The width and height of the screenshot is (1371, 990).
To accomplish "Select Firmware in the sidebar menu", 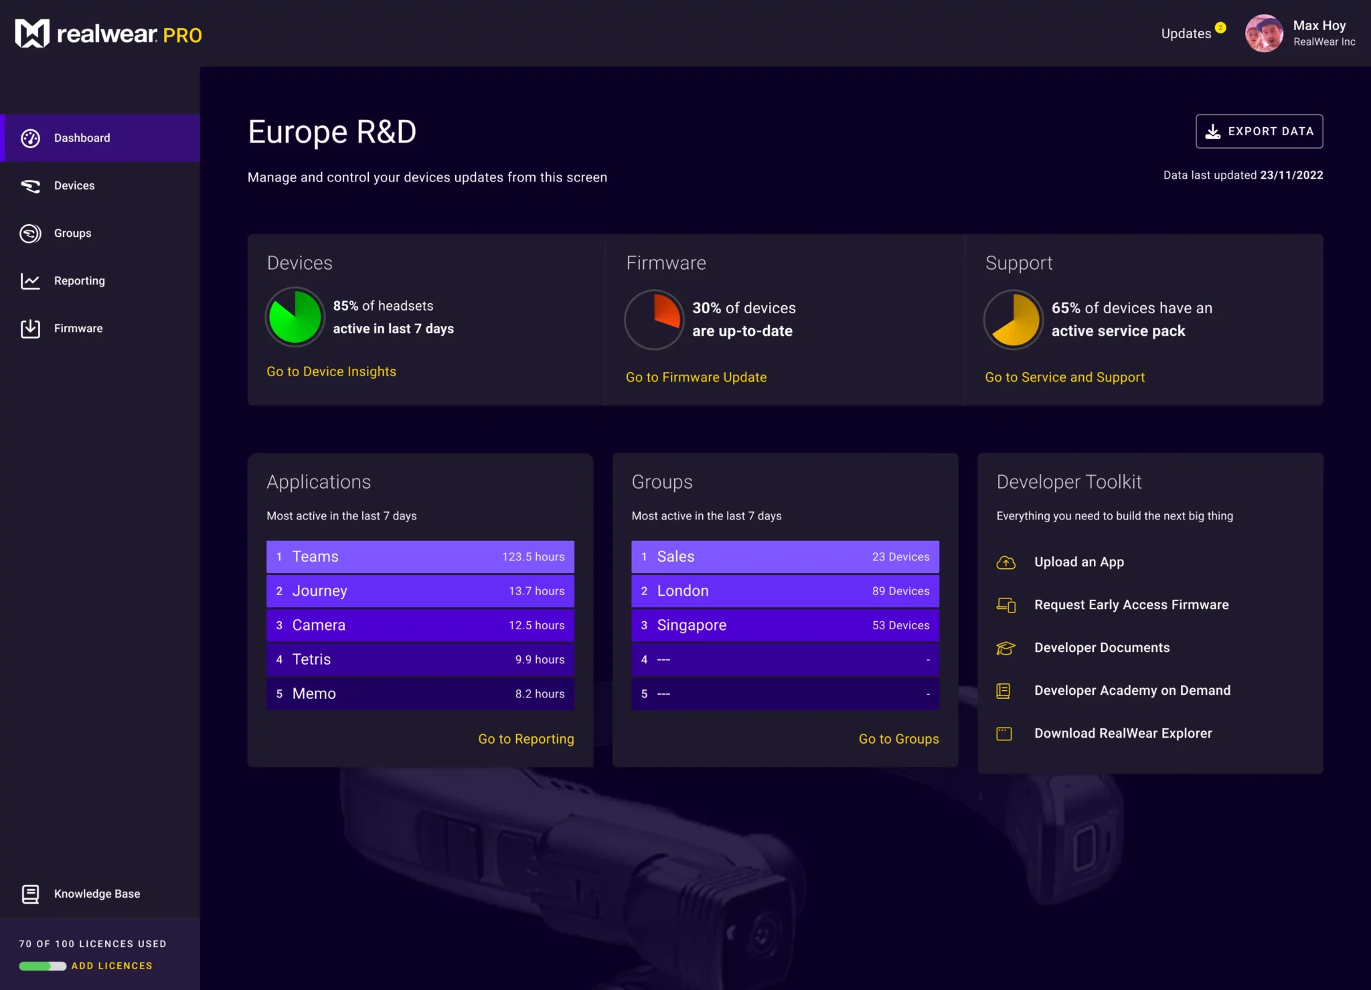I will click(x=100, y=328).
